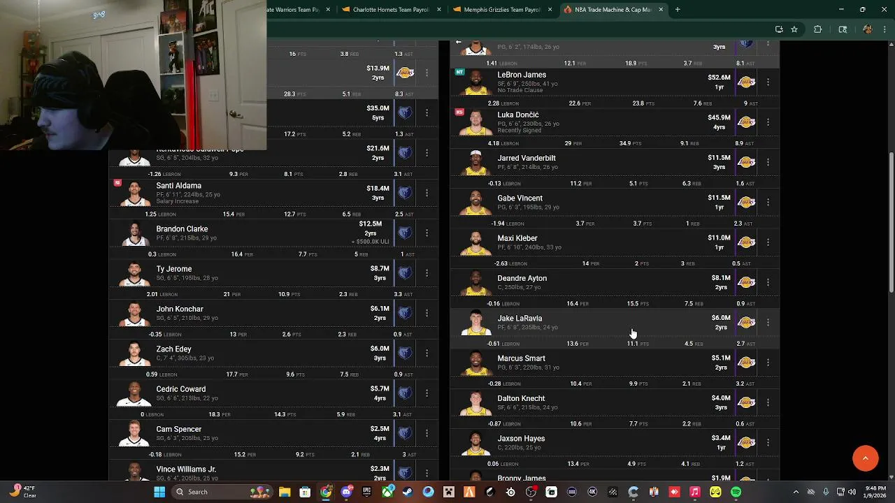Open the three-dot menu for Jarred Vanderbilt

coord(768,162)
